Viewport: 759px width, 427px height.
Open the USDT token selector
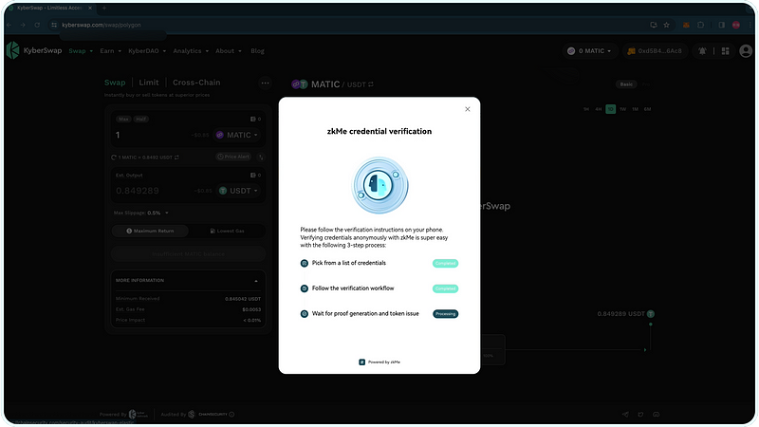point(238,191)
